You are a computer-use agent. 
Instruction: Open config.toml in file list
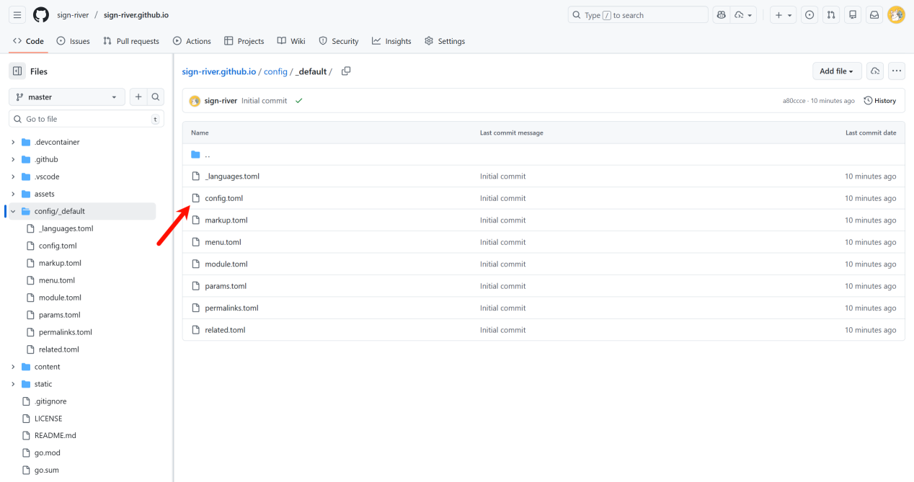pos(224,198)
